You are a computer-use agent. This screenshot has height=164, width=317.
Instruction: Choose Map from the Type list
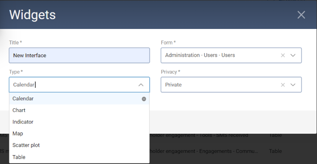tap(79, 134)
